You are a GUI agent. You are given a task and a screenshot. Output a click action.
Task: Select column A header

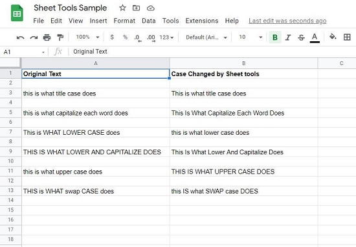pos(96,63)
